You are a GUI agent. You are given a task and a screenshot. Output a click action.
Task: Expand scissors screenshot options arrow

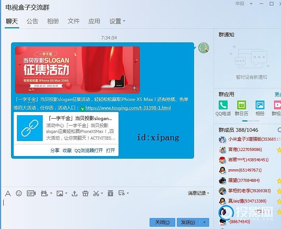click(102, 193)
